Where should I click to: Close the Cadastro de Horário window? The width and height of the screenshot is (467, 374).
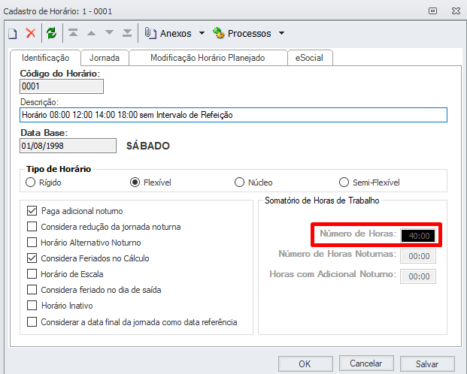(x=456, y=11)
